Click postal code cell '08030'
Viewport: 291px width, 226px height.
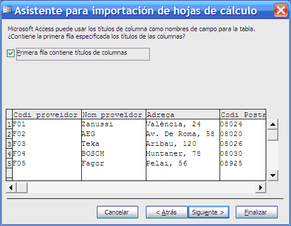tap(243, 153)
